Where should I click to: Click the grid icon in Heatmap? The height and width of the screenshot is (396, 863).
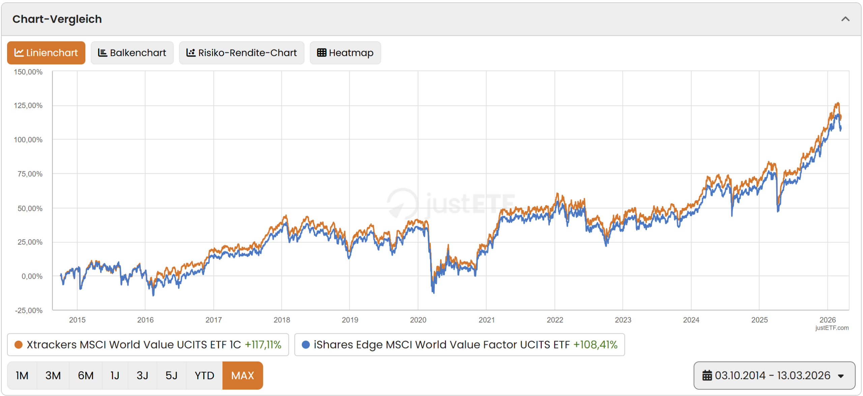click(322, 53)
